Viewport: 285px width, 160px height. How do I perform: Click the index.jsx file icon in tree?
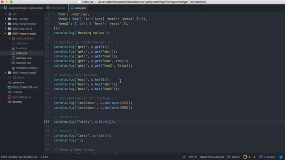click(x=13, y=53)
